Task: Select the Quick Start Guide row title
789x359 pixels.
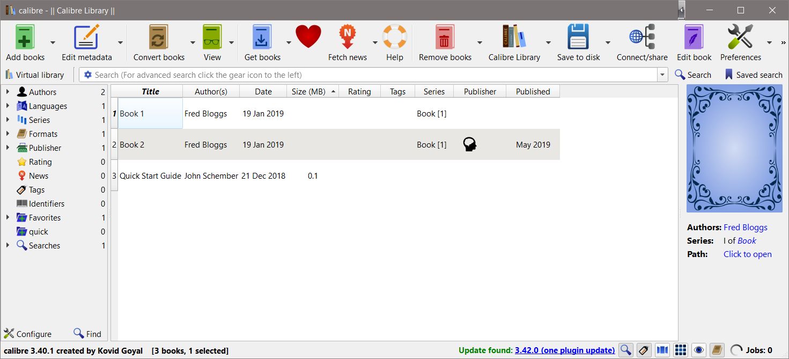Action: 150,175
